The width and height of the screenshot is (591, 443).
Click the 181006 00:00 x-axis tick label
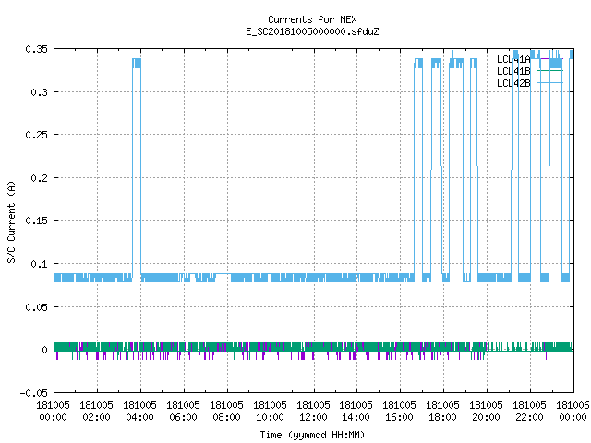pyautogui.click(x=573, y=412)
